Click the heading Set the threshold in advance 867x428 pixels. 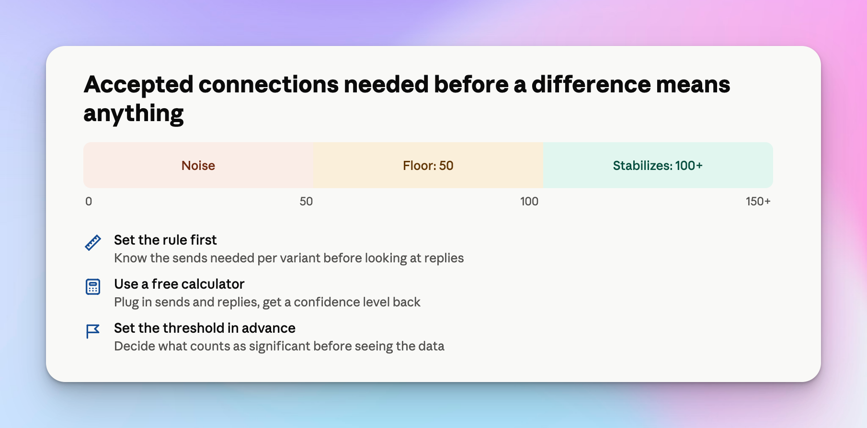[205, 328]
